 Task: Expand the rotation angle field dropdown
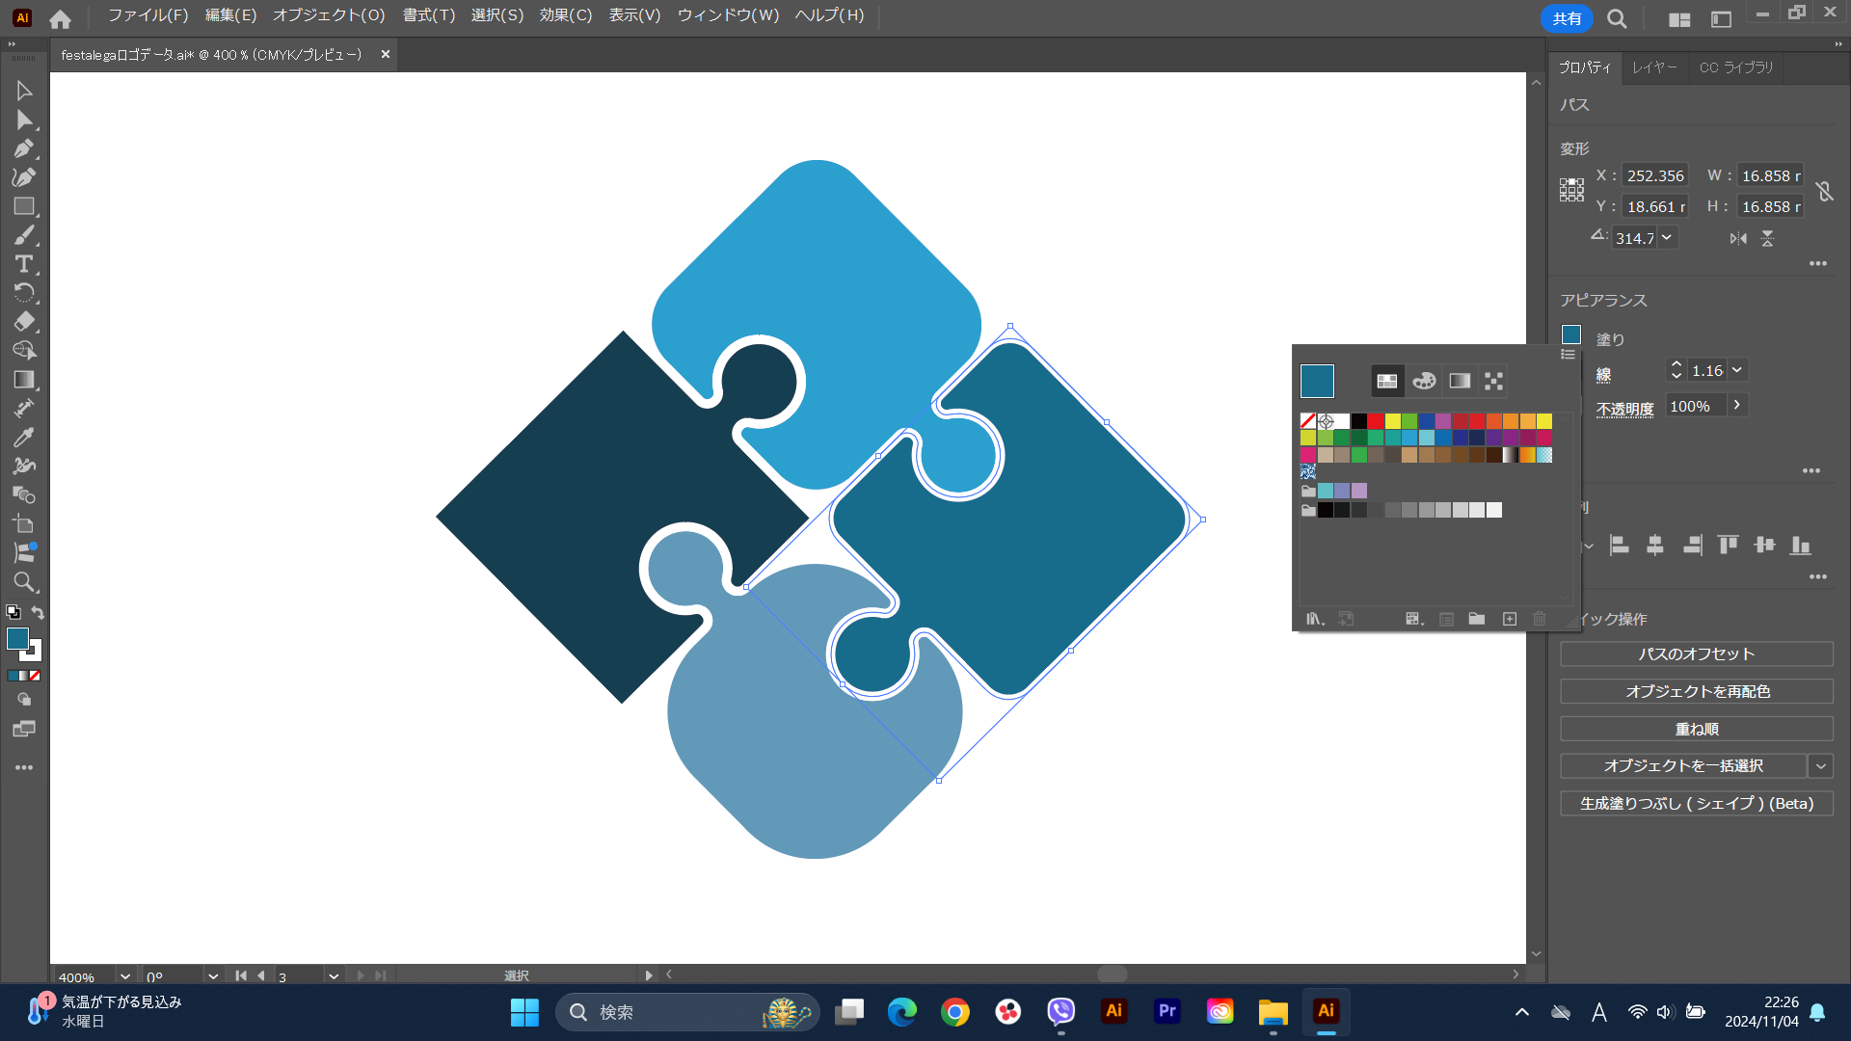1667,238
